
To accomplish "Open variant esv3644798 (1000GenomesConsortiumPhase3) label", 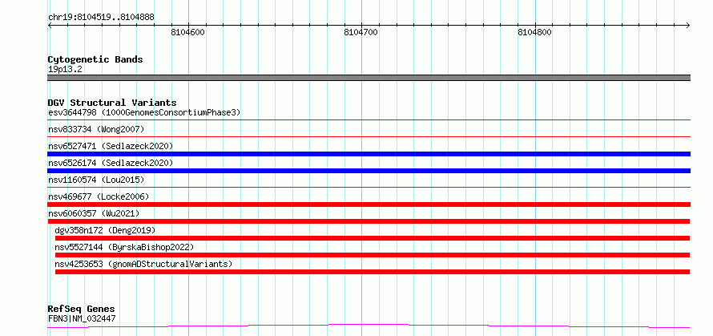I will tap(144, 112).
